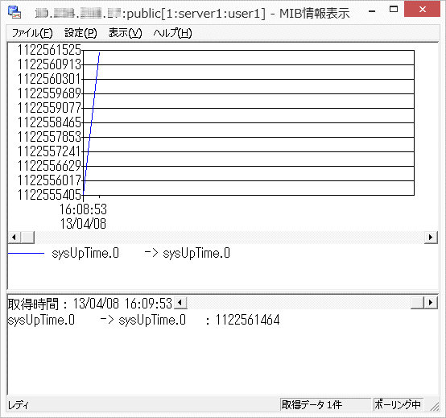The image size is (446, 418).
Task: Click the 取得データ 1件 status pane
Action: (x=326, y=404)
